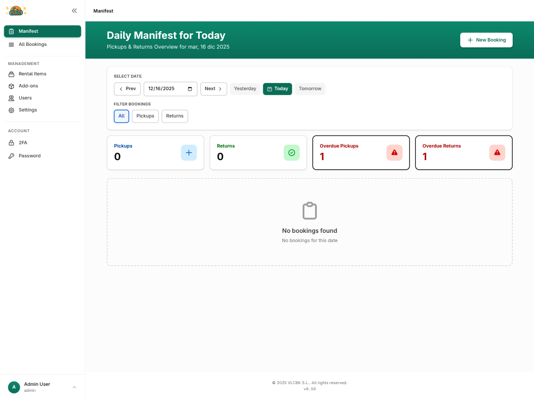Viewport: 534px width, 400px height.
Task: Click the green check icon on the Returns card
Action: [292, 152]
